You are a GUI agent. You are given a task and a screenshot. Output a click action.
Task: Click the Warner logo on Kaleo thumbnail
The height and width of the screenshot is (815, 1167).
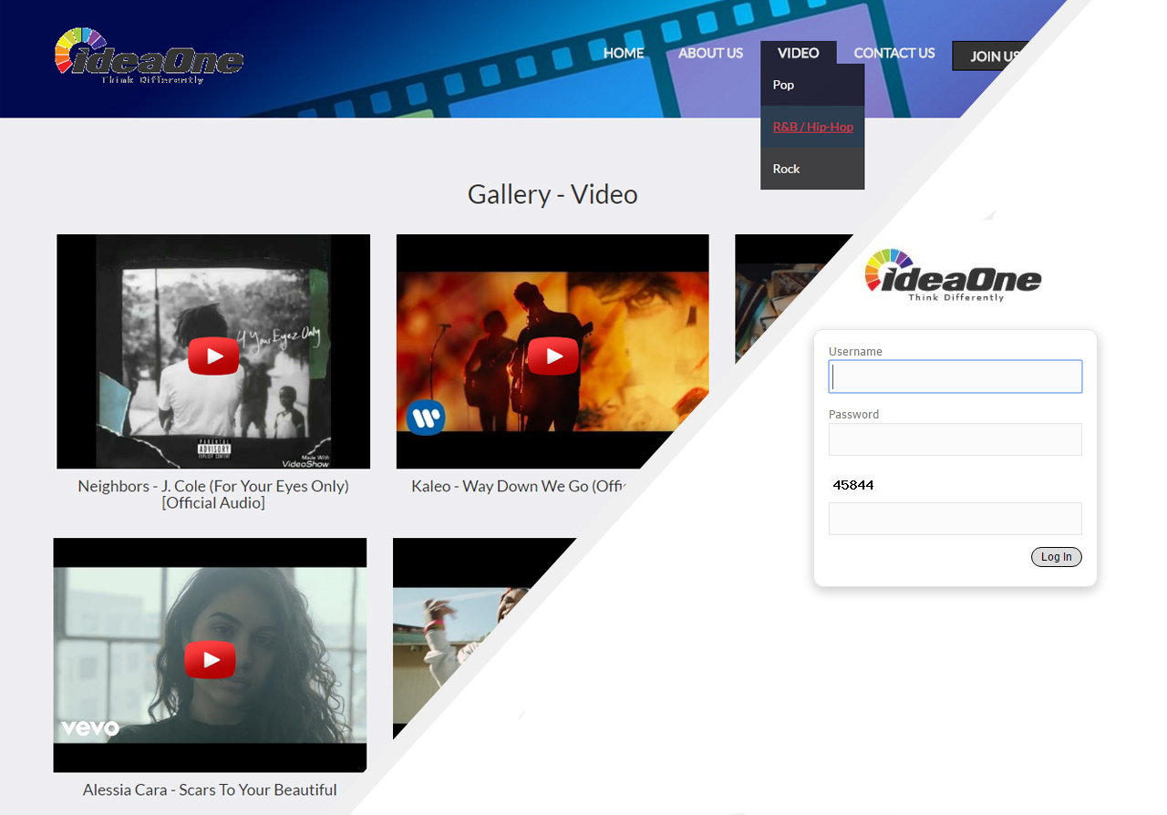426,418
